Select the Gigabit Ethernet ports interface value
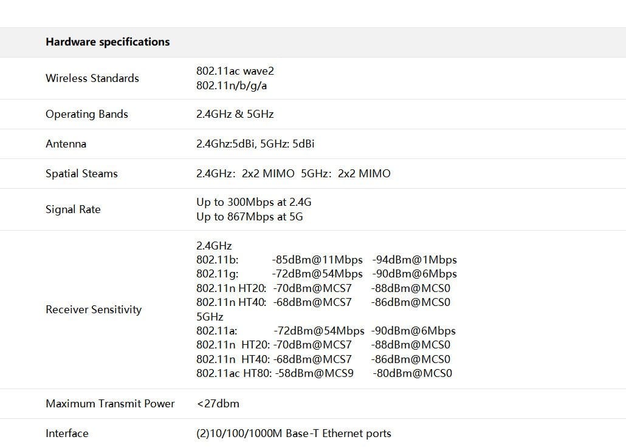Viewport: 626px width, 448px height. pyautogui.click(x=294, y=433)
